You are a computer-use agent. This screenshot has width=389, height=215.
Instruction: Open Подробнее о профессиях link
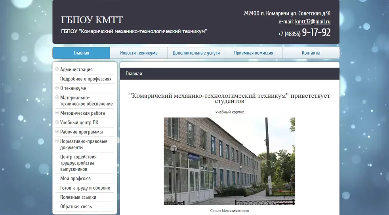click(x=86, y=79)
